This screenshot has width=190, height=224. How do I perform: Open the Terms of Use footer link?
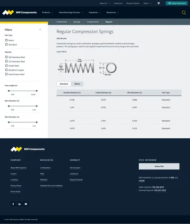click(x=15, y=192)
